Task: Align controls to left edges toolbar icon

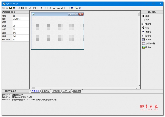Action: point(19,8)
